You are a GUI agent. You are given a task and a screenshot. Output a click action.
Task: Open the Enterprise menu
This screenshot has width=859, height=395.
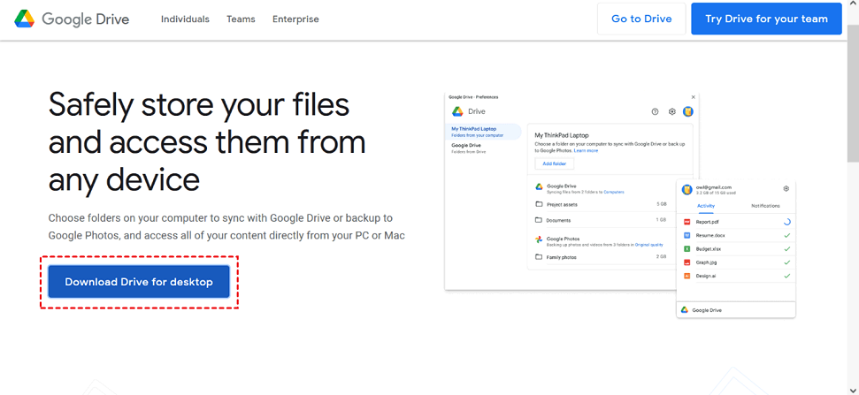point(295,19)
